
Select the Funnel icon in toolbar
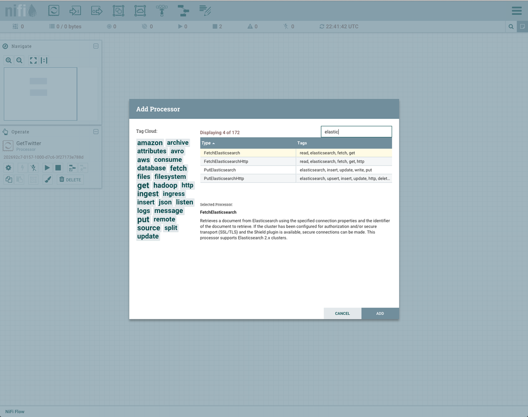162,11
